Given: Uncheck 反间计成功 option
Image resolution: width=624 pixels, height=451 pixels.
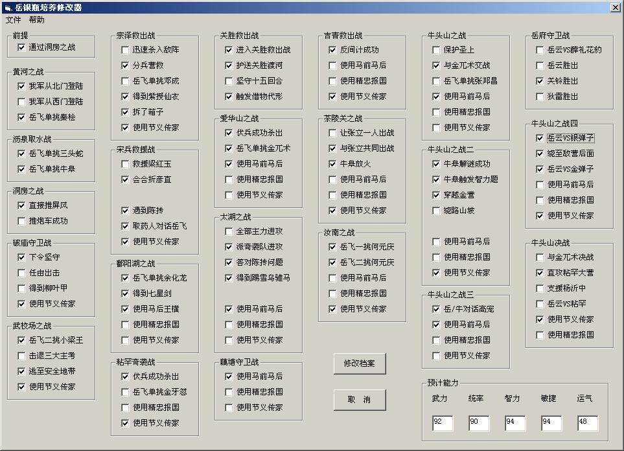Looking at the screenshot, I should click(x=332, y=50).
